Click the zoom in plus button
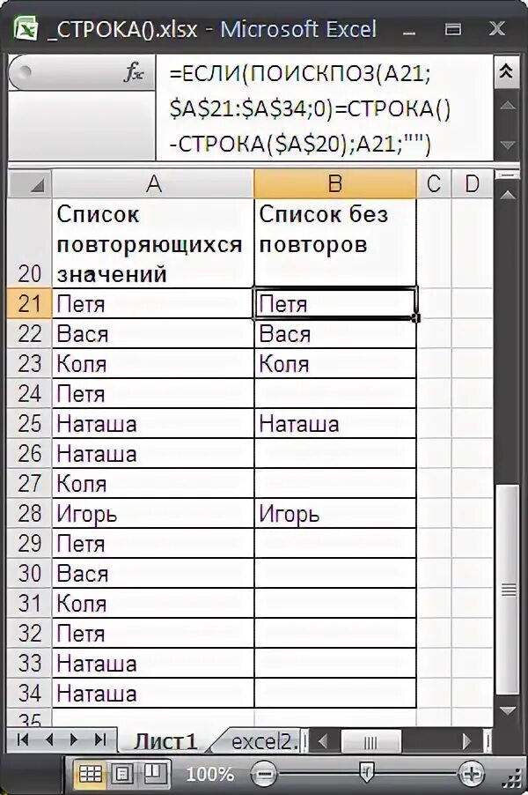 471,774
